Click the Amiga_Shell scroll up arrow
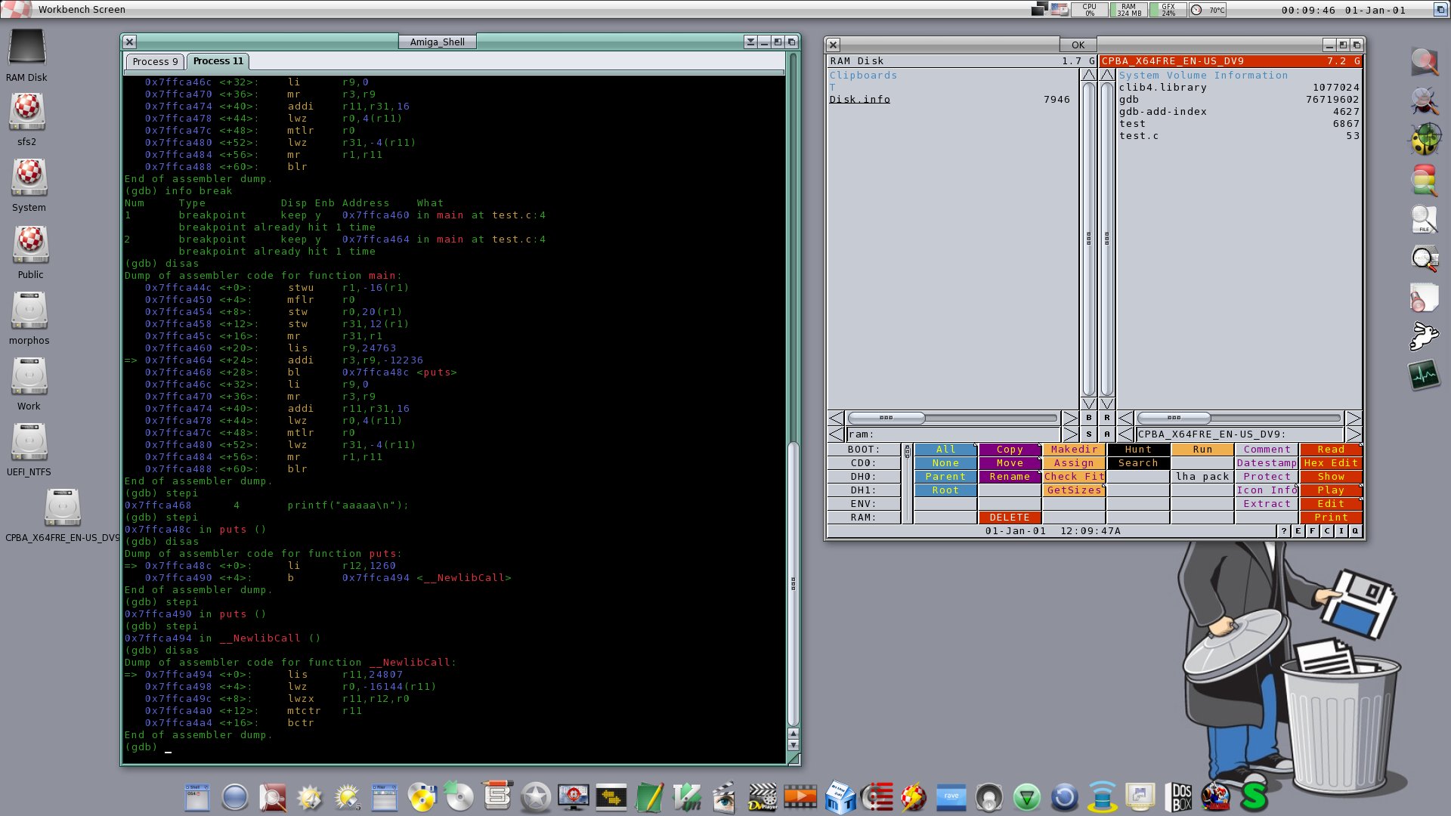The width and height of the screenshot is (1451, 816). pos(793,734)
